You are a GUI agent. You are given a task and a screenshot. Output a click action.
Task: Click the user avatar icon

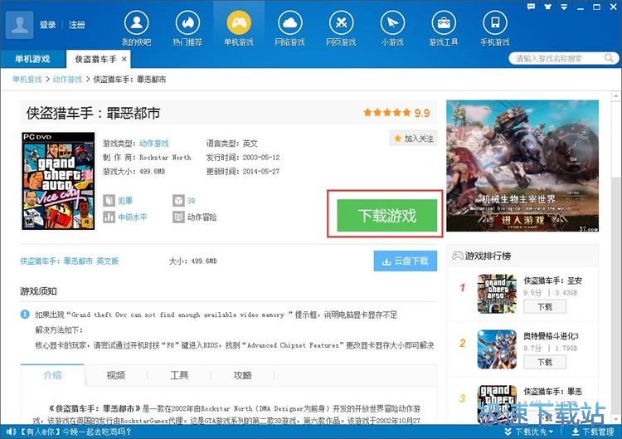coord(19,25)
